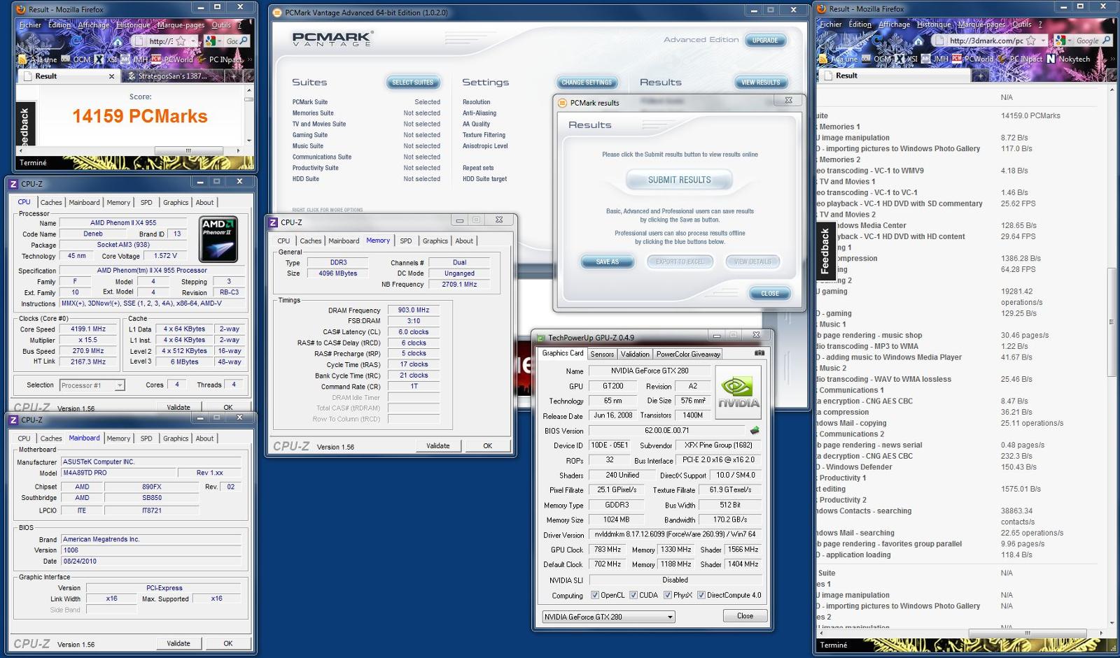Open PC INpact bookmark in right Firefox window

[x=1020, y=59]
